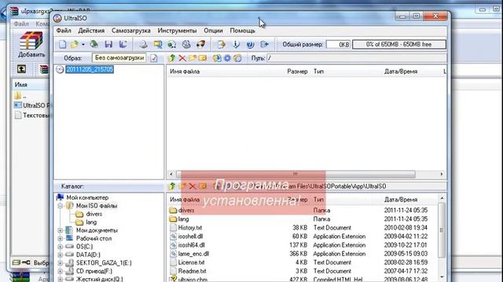Click the Save floppy disk icon
503x282 pixels.
pos(108,44)
